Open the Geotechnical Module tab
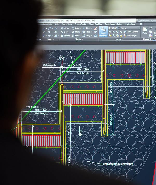Viewport: 156px width, 185px height. pos(114,24)
